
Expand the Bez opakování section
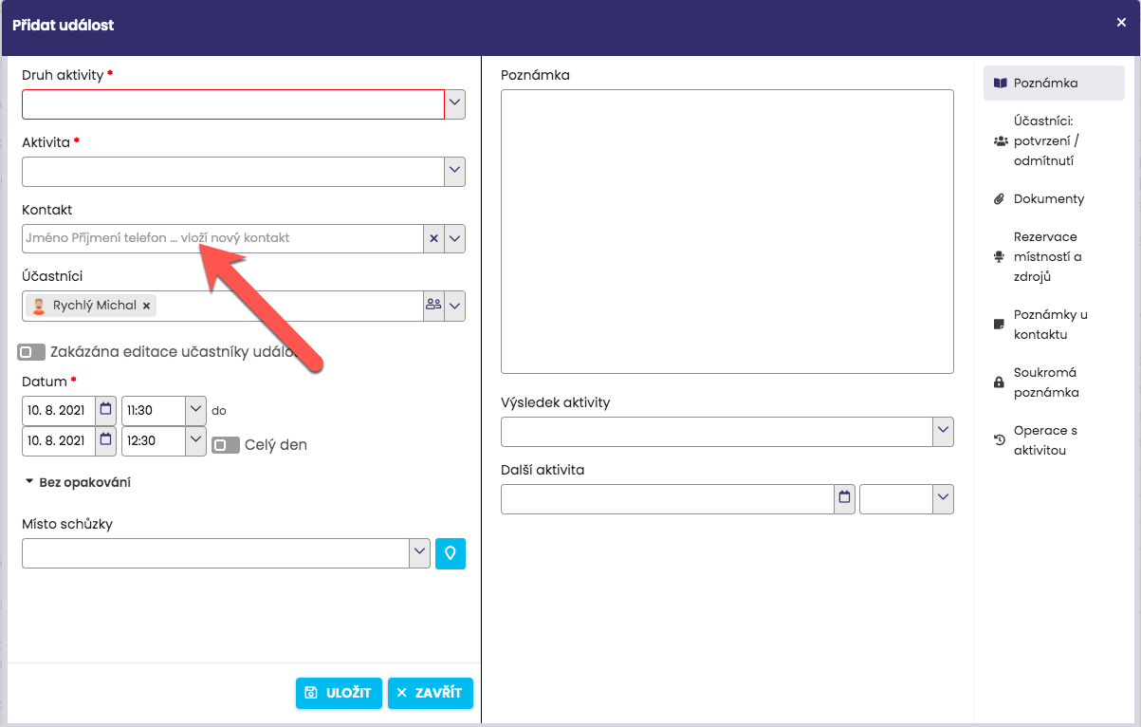78,482
